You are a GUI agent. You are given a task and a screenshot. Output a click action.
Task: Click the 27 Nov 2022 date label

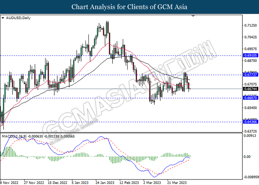(34, 183)
